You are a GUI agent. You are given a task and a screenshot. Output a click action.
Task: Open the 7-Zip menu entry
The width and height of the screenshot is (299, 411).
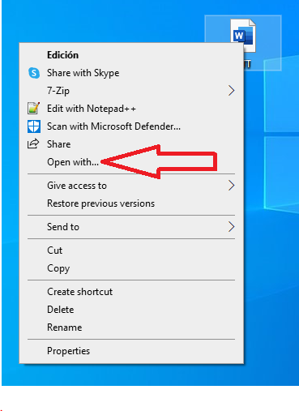(131, 91)
